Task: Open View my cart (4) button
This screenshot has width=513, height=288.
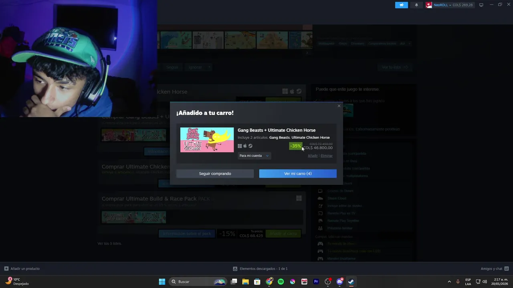Action: (298, 174)
